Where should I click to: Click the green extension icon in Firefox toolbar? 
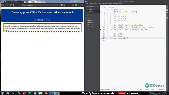(79, 5)
